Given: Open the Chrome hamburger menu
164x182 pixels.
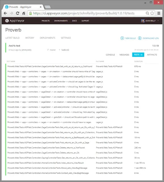Looking at the screenshot, I should click(x=159, y=13).
